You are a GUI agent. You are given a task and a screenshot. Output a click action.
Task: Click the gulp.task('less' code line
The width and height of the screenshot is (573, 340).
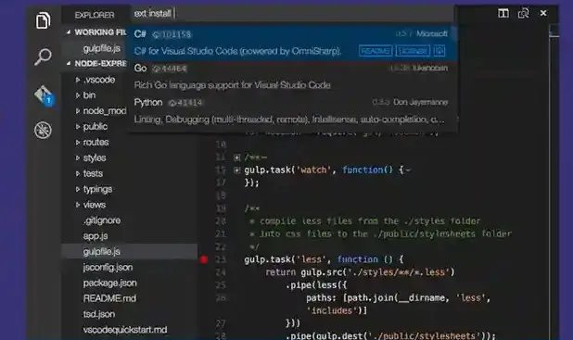[x=324, y=259]
